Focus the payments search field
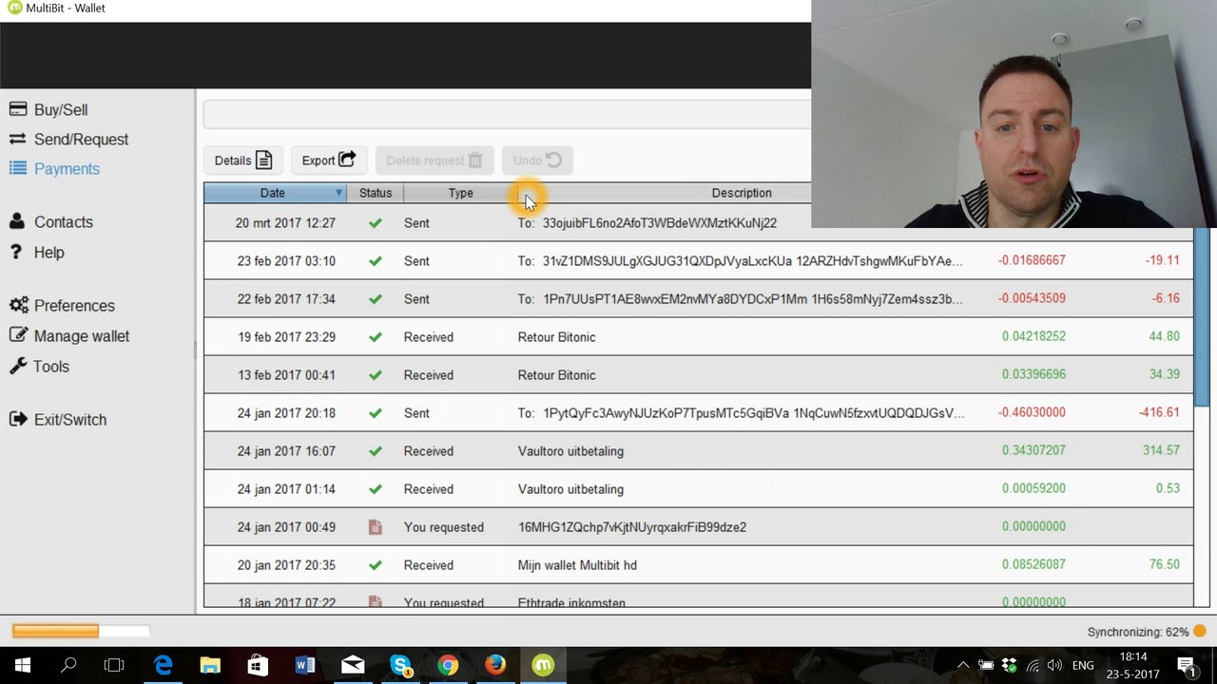 coord(508,114)
